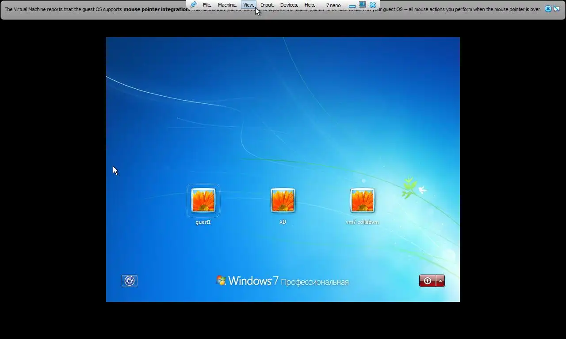Viewport: 566px width, 339px height.
Task: Minimize the VM window from the mini toolbar
Action: point(352,6)
